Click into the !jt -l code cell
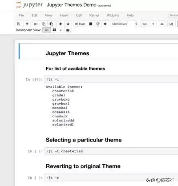This screenshot has height=186, width=178. pos(111,79)
